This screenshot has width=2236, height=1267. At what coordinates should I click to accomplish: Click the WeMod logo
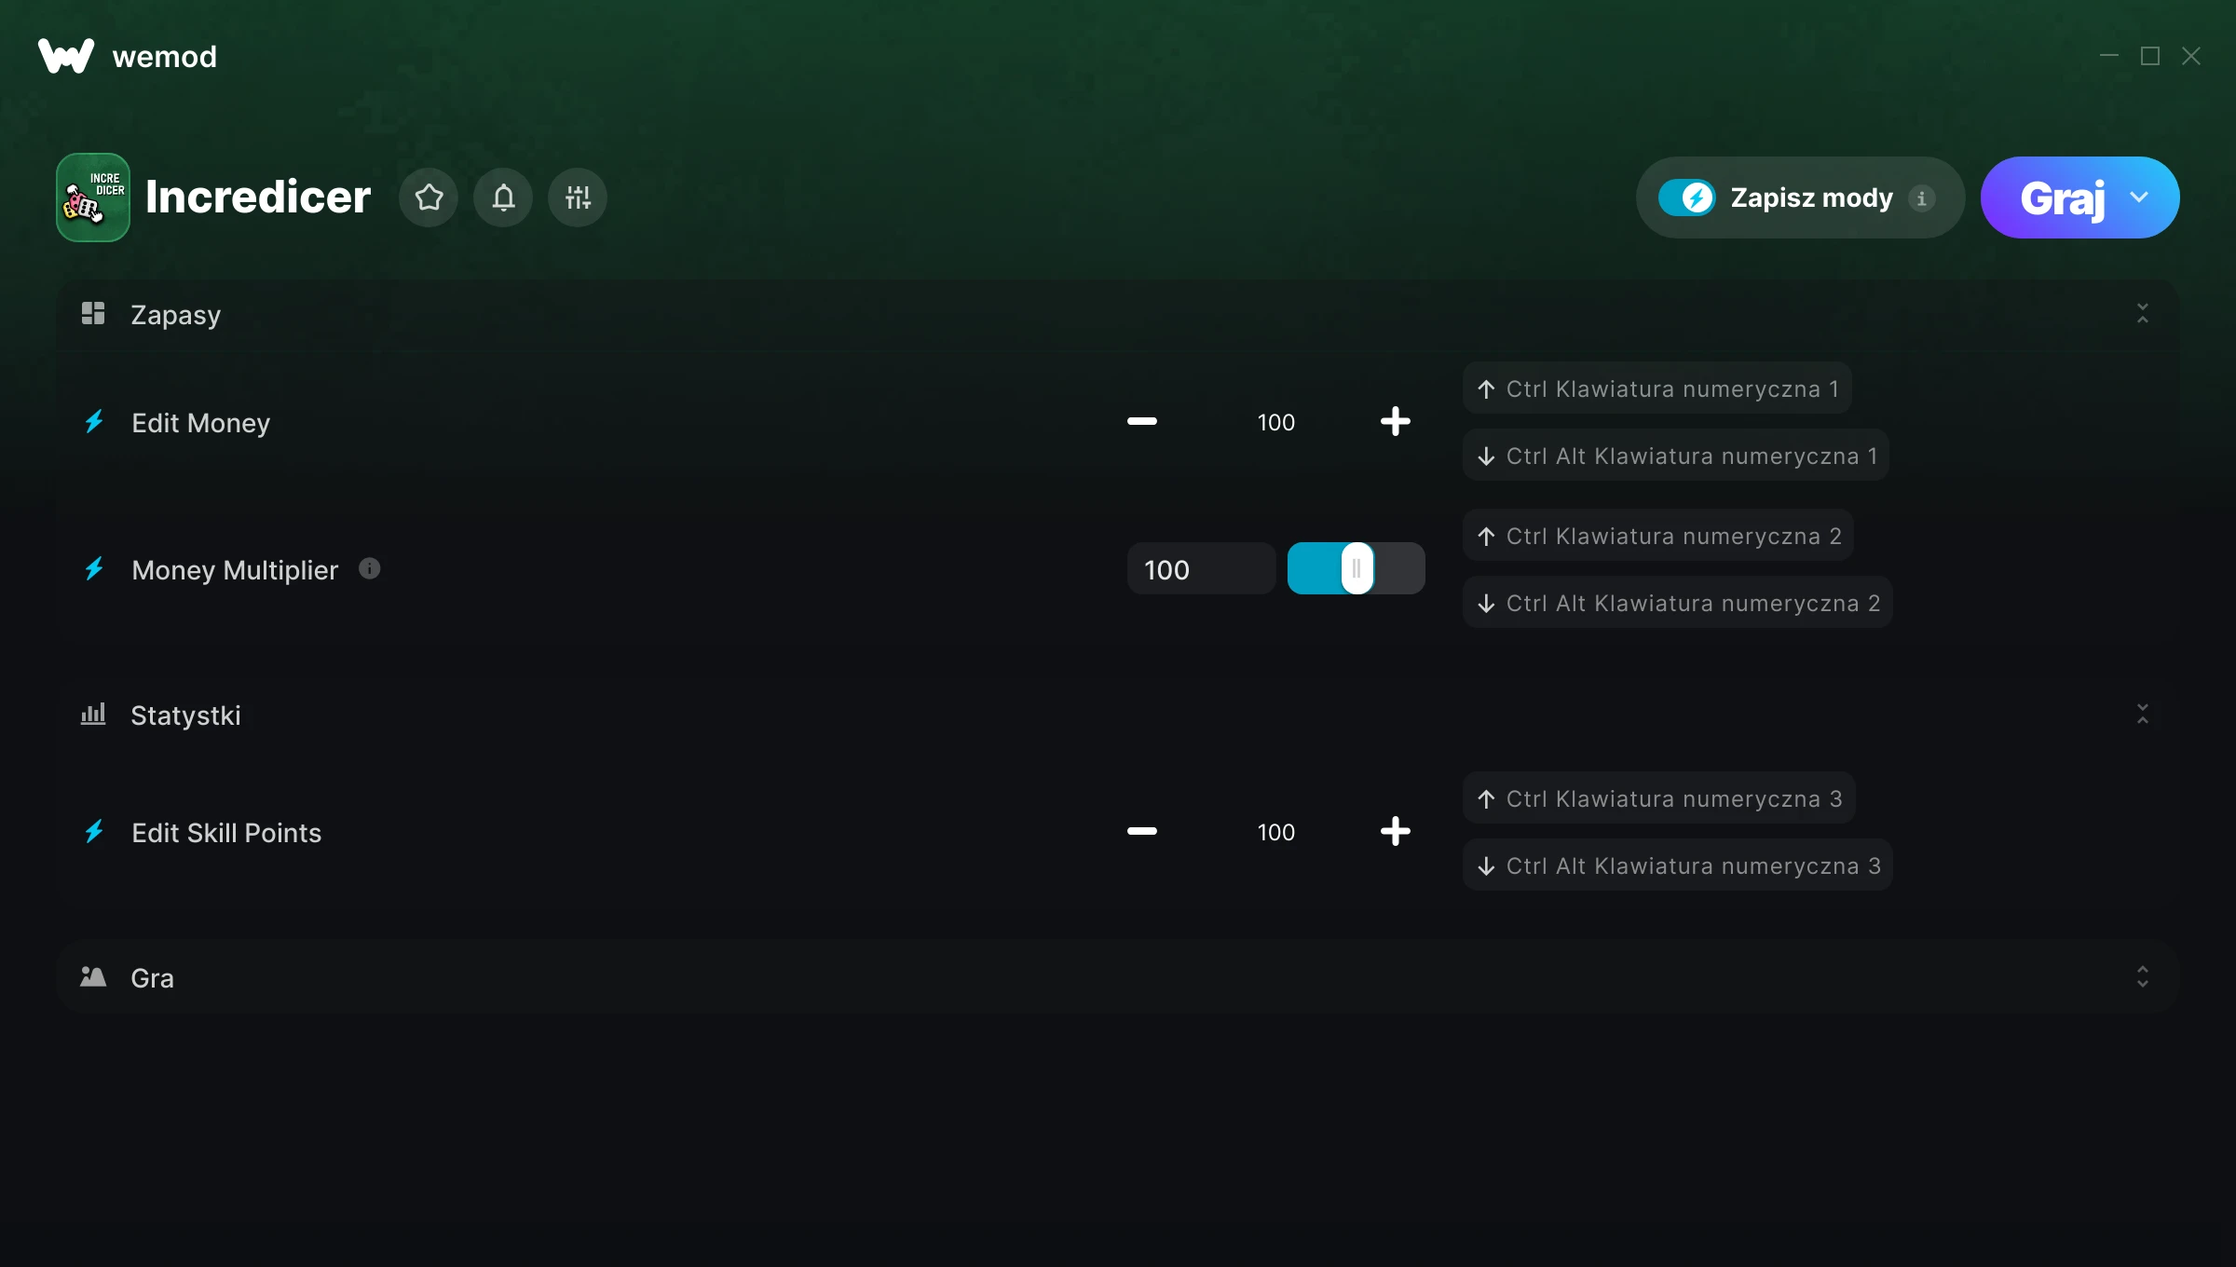point(65,56)
